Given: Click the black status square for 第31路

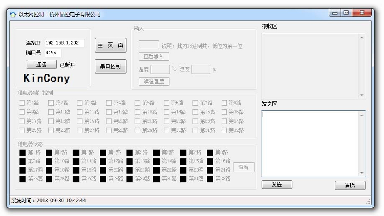Looking at the screenshot, I should tap(183, 179).
